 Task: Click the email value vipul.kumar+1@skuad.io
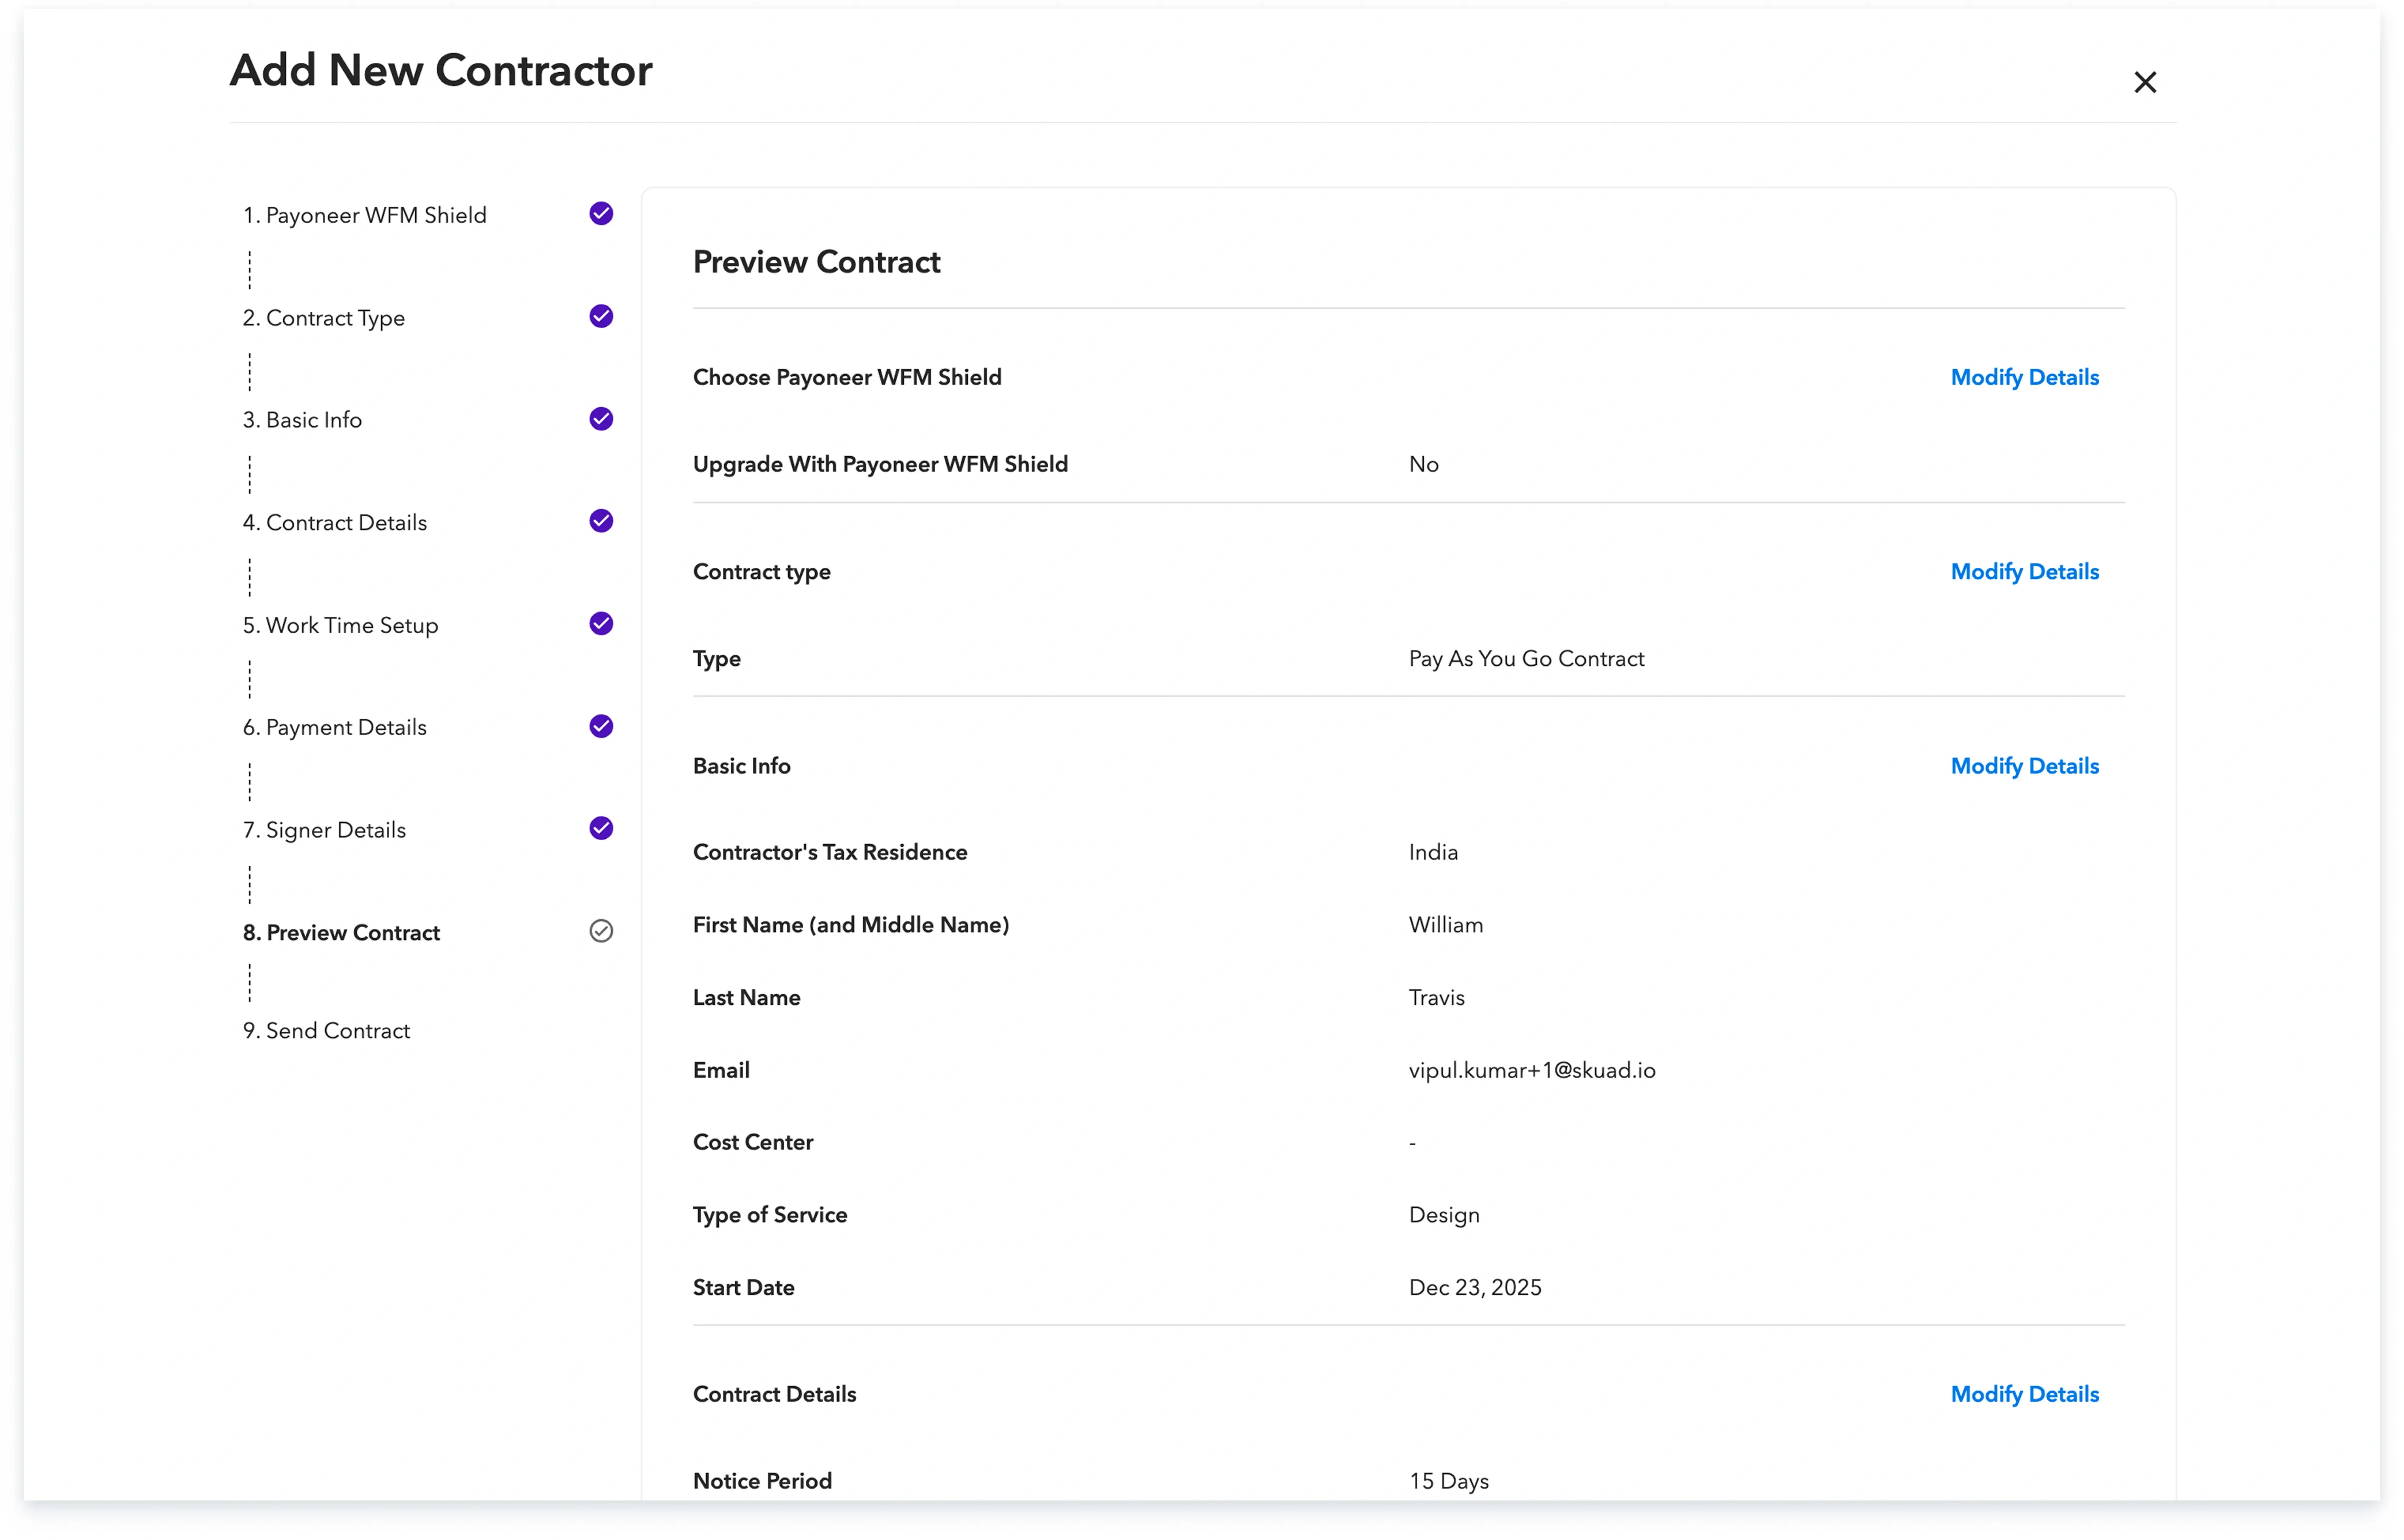pos(1531,1070)
